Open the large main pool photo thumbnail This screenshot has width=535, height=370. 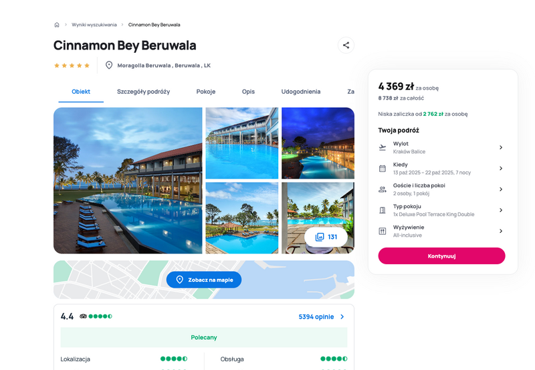point(128,181)
